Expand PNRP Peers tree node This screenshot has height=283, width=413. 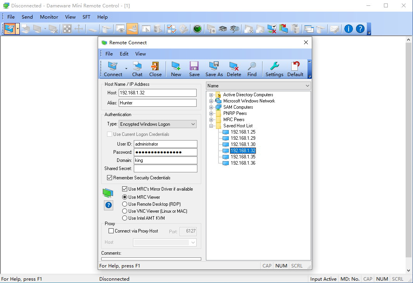coord(211,113)
